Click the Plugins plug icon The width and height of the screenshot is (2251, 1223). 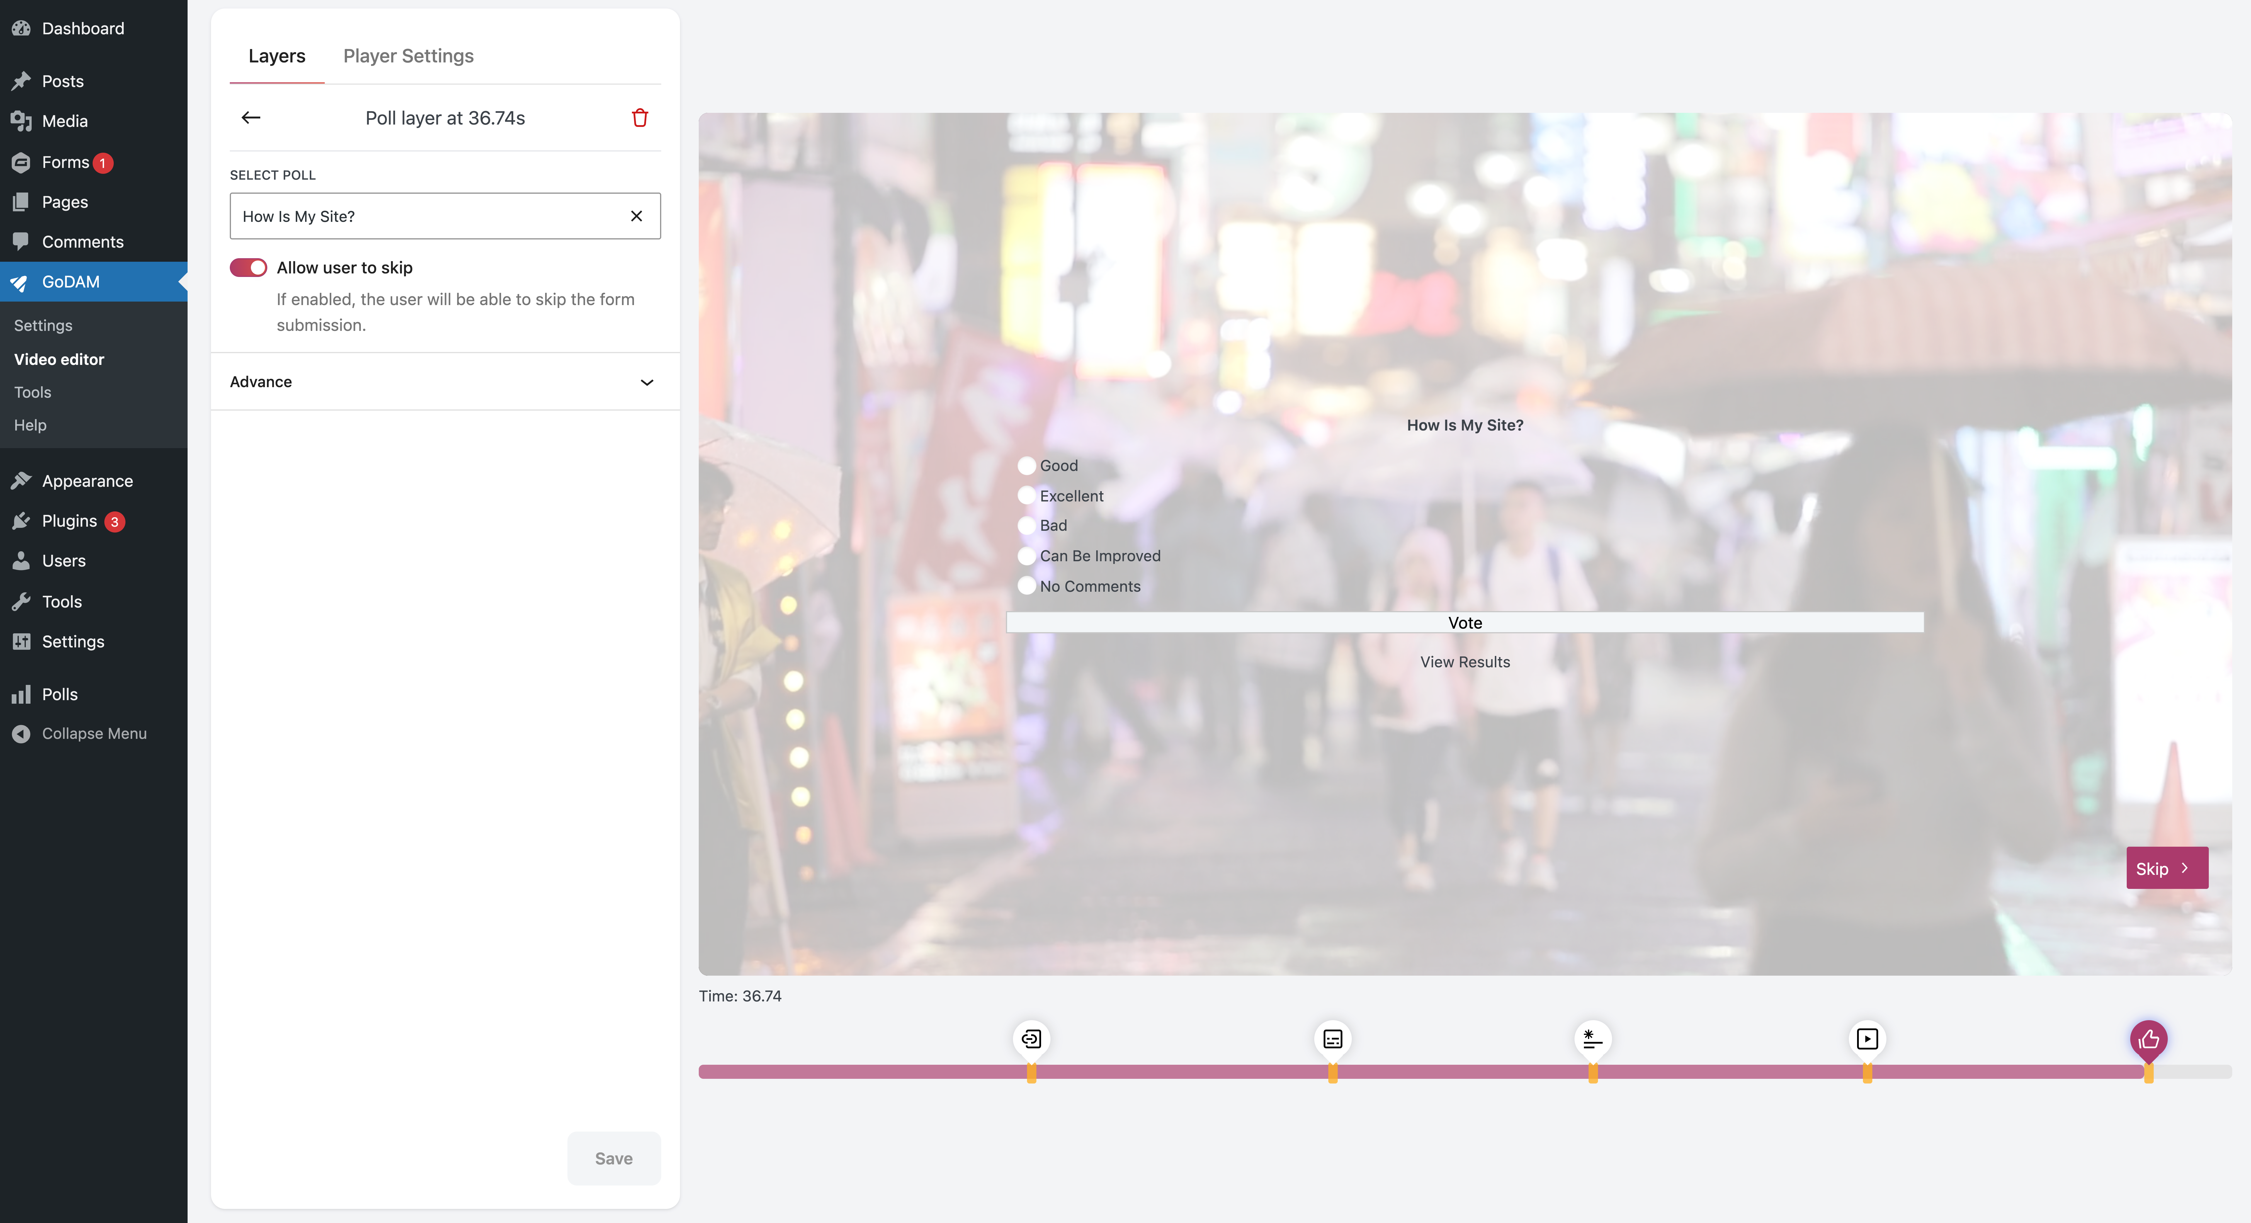(x=21, y=521)
